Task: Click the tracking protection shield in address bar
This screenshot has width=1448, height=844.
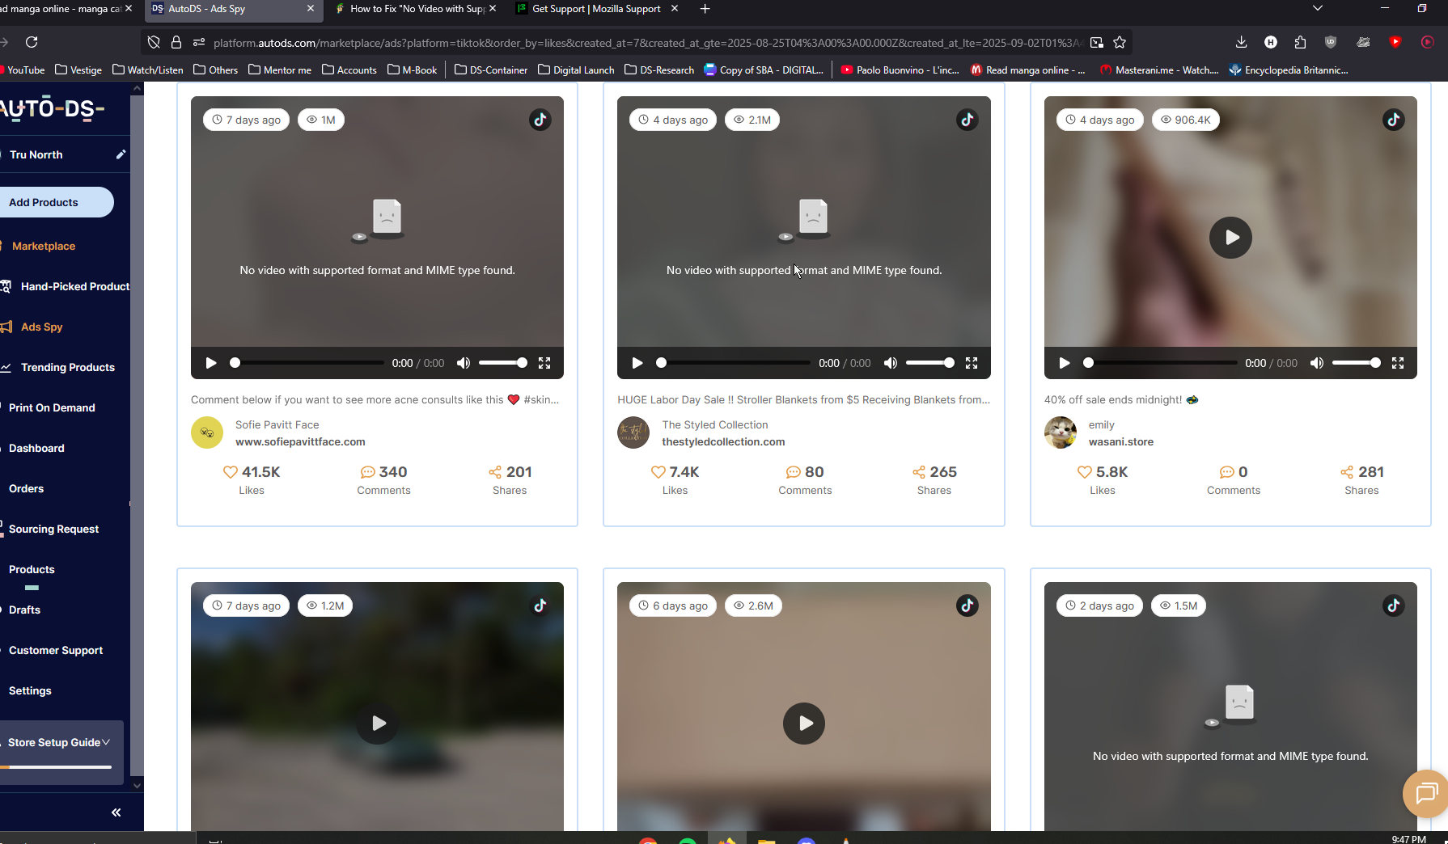Action: [154, 43]
